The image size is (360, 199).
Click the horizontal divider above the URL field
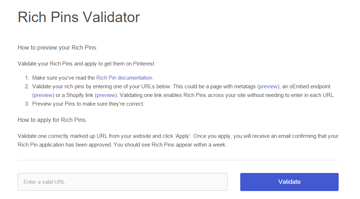pyautogui.click(x=178, y=160)
